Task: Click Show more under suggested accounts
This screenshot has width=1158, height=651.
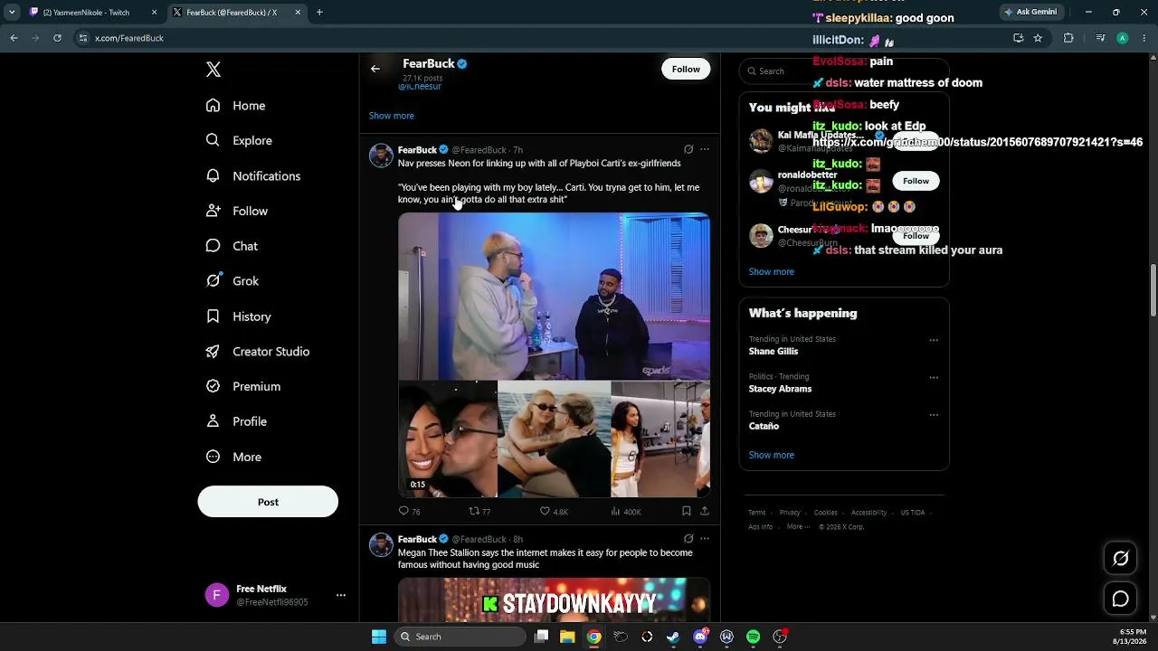Action: (x=772, y=271)
